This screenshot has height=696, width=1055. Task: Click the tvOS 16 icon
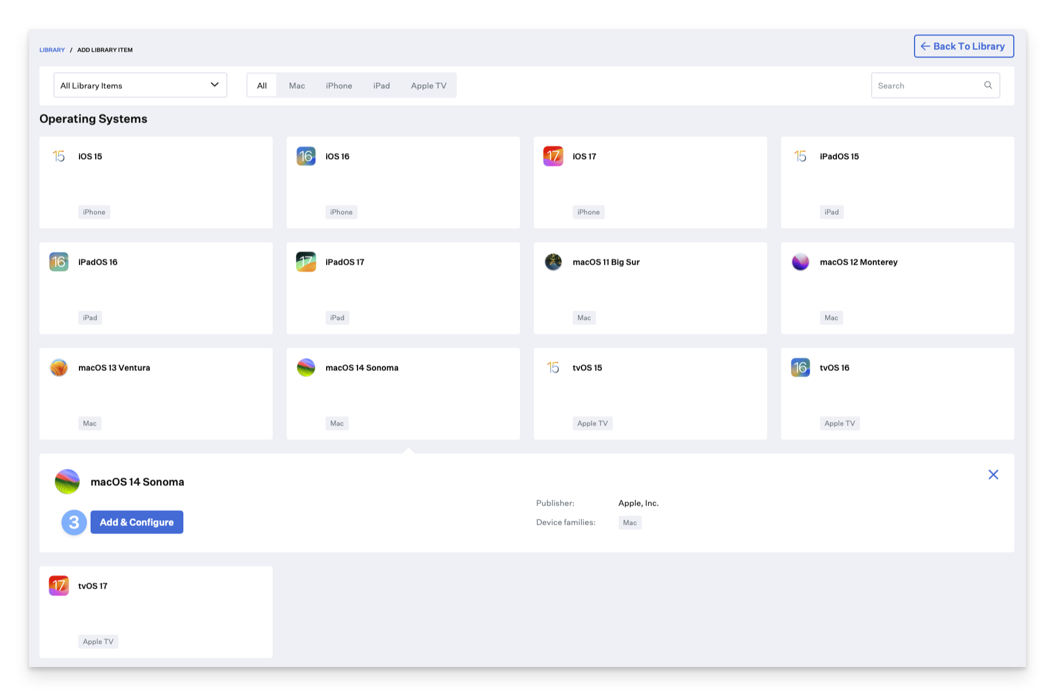coord(800,367)
